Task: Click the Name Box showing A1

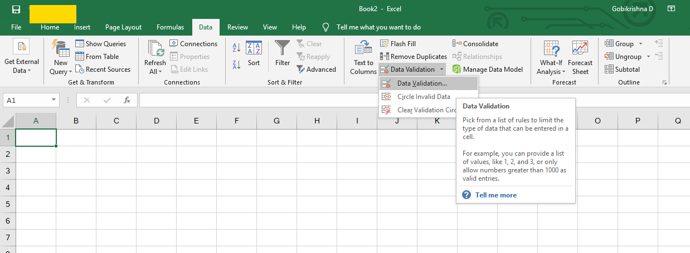Action: pos(27,101)
